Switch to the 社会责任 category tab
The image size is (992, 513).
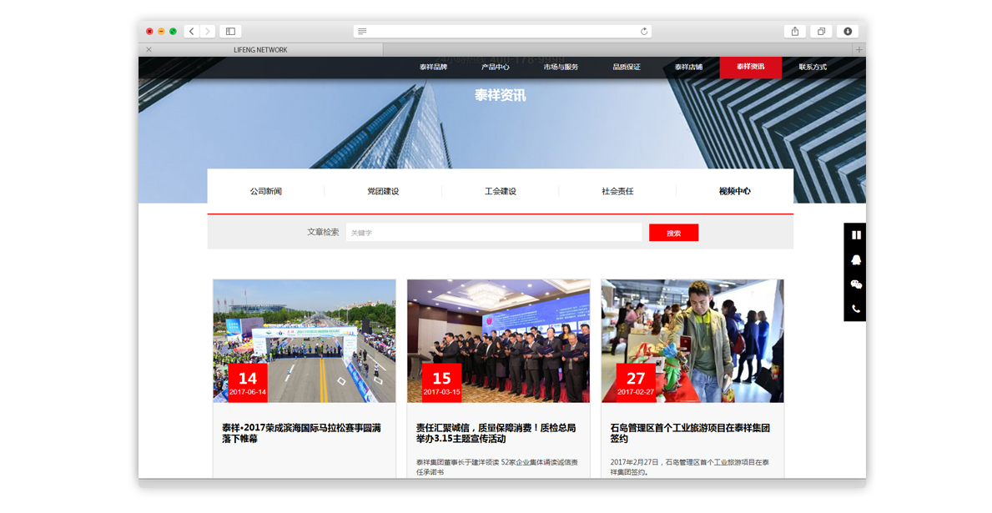tap(617, 191)
